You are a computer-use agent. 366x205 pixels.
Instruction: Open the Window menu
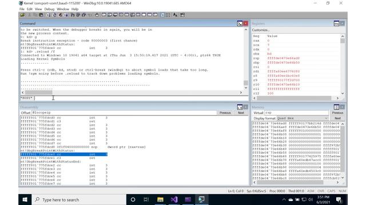point(63,9)
